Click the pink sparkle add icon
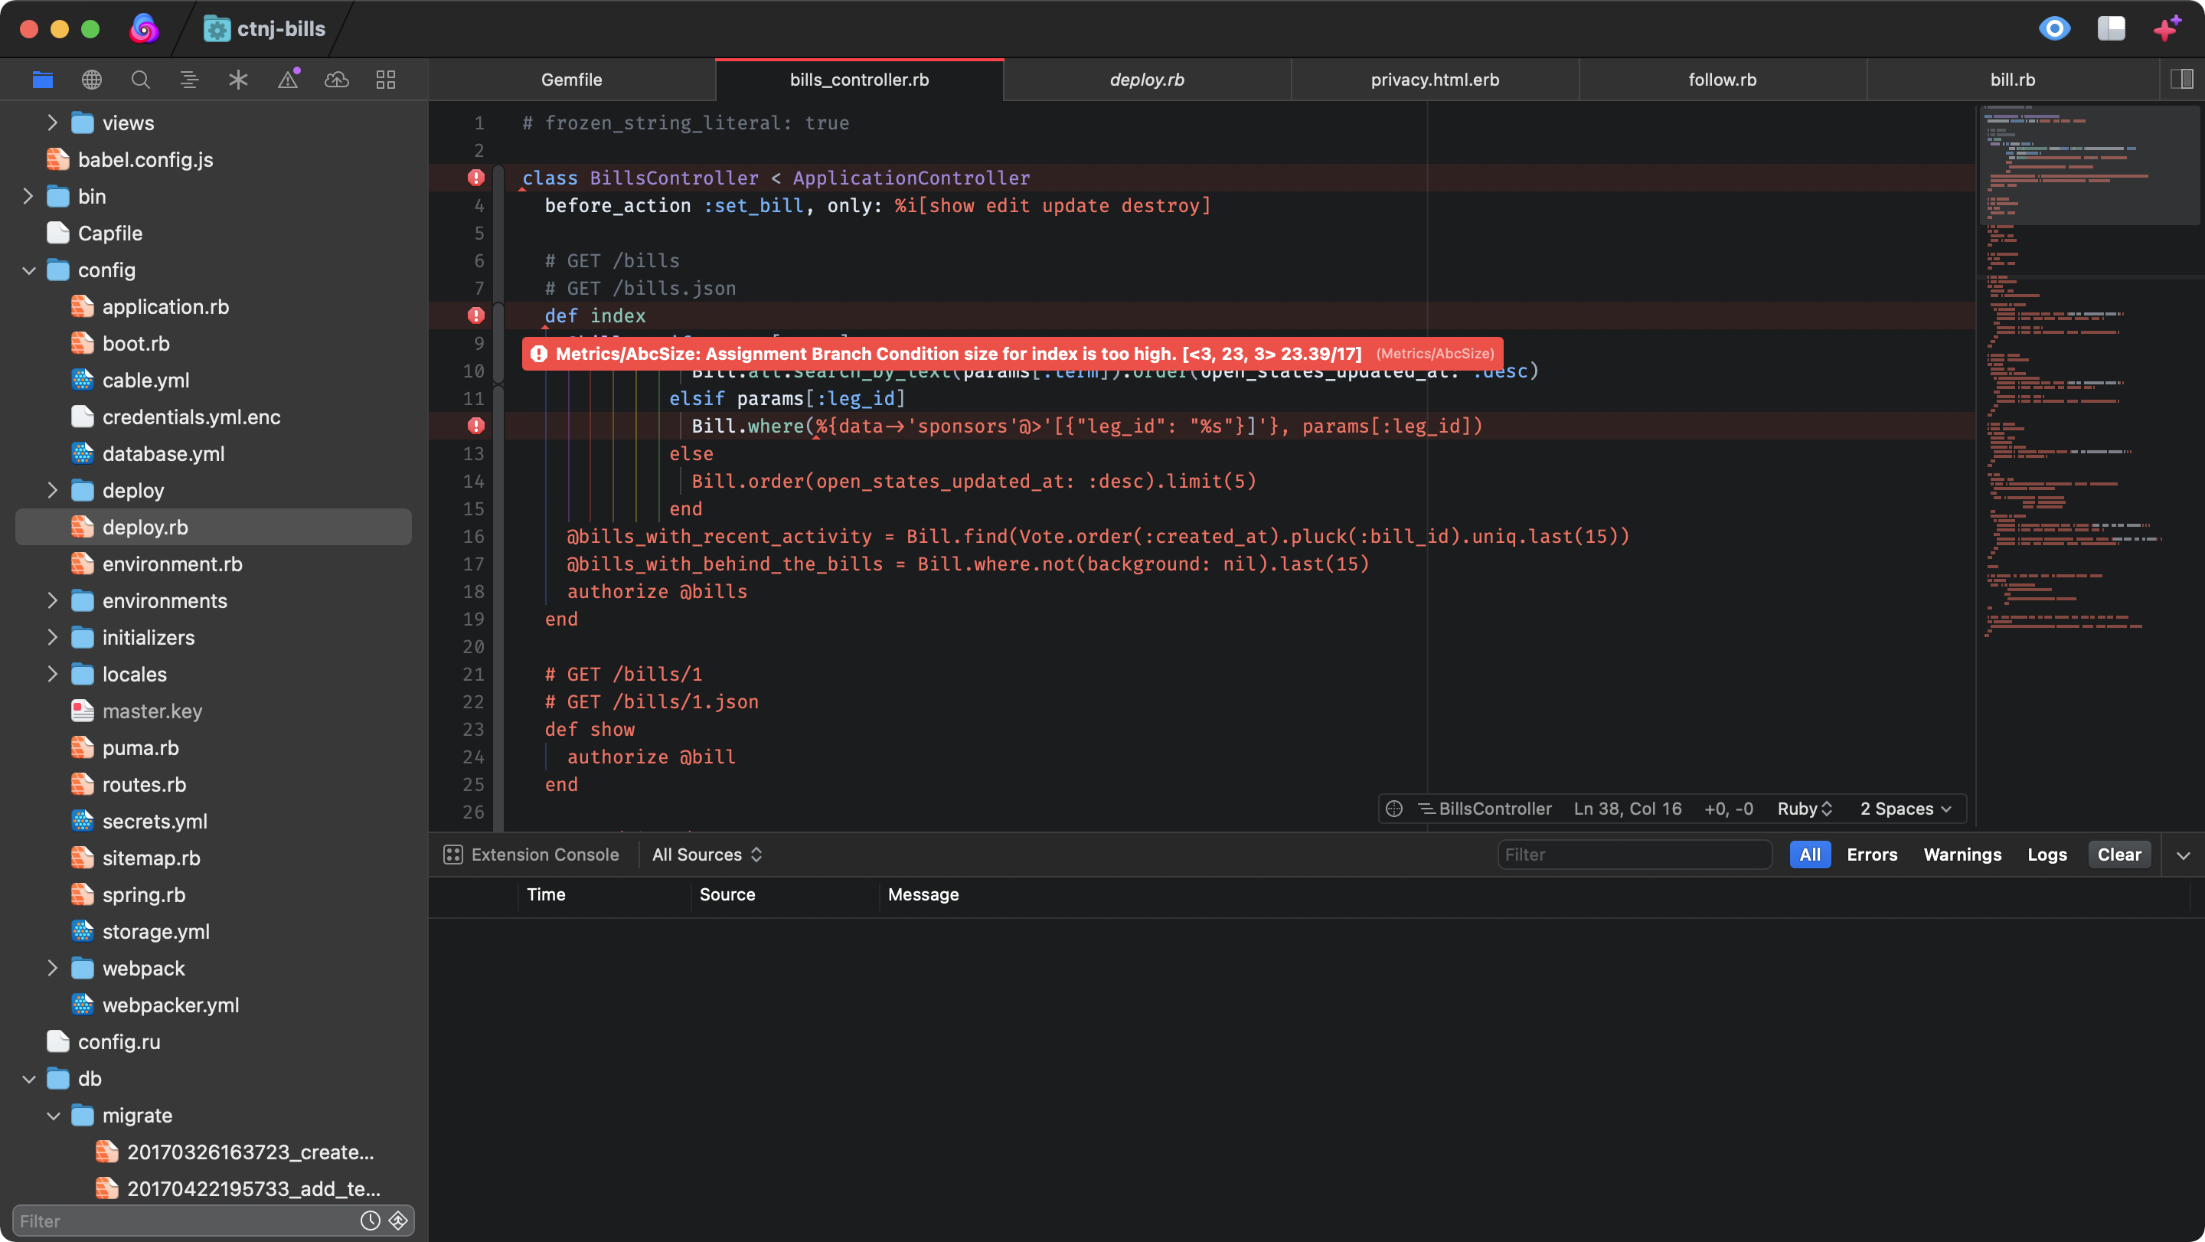 [2167, 28]
